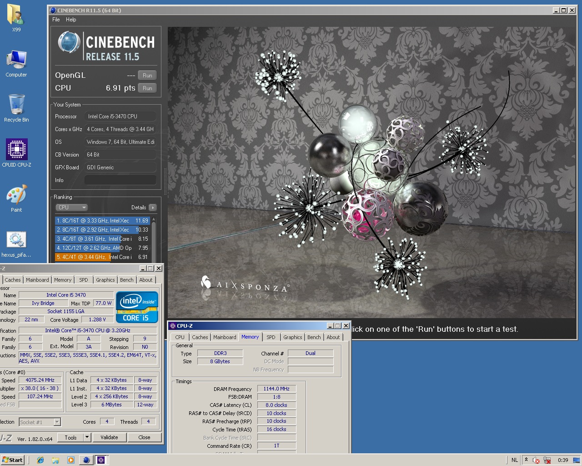Run the CPU benchmark

[147, 88]
